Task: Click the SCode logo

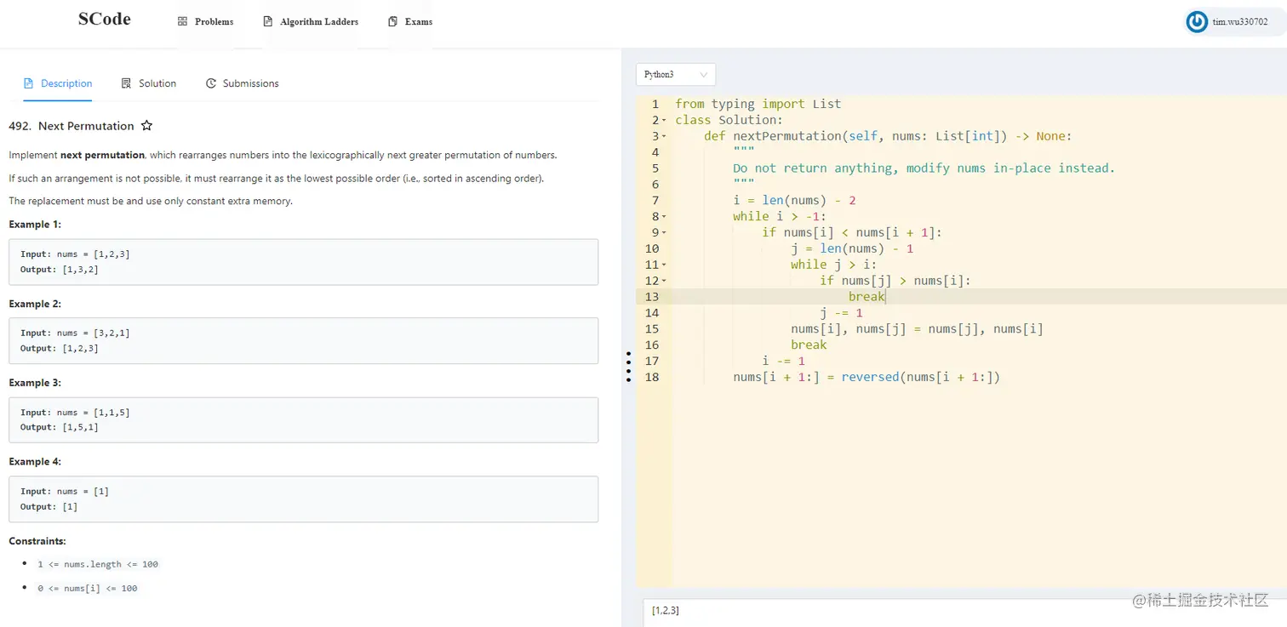Action: [x=104, y=18]
